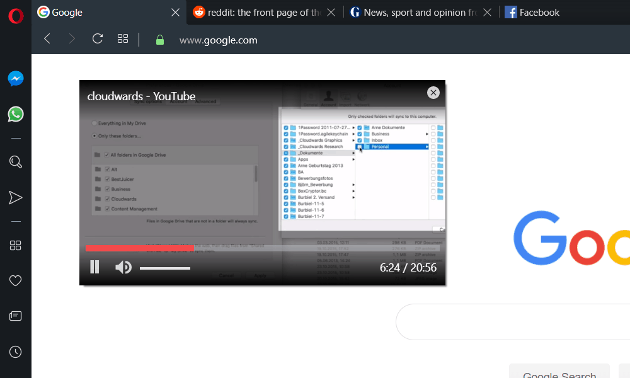Image resolution: width=630 pixels, height=378 pixels.
Task: Go forward with the toolbar forward arrow
Action: tap(72, 38)
